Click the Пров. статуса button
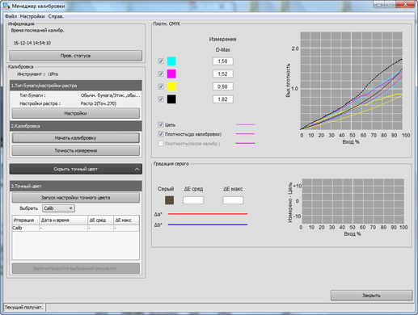Viewport: 418px width, 315px height. click(76, 56)
